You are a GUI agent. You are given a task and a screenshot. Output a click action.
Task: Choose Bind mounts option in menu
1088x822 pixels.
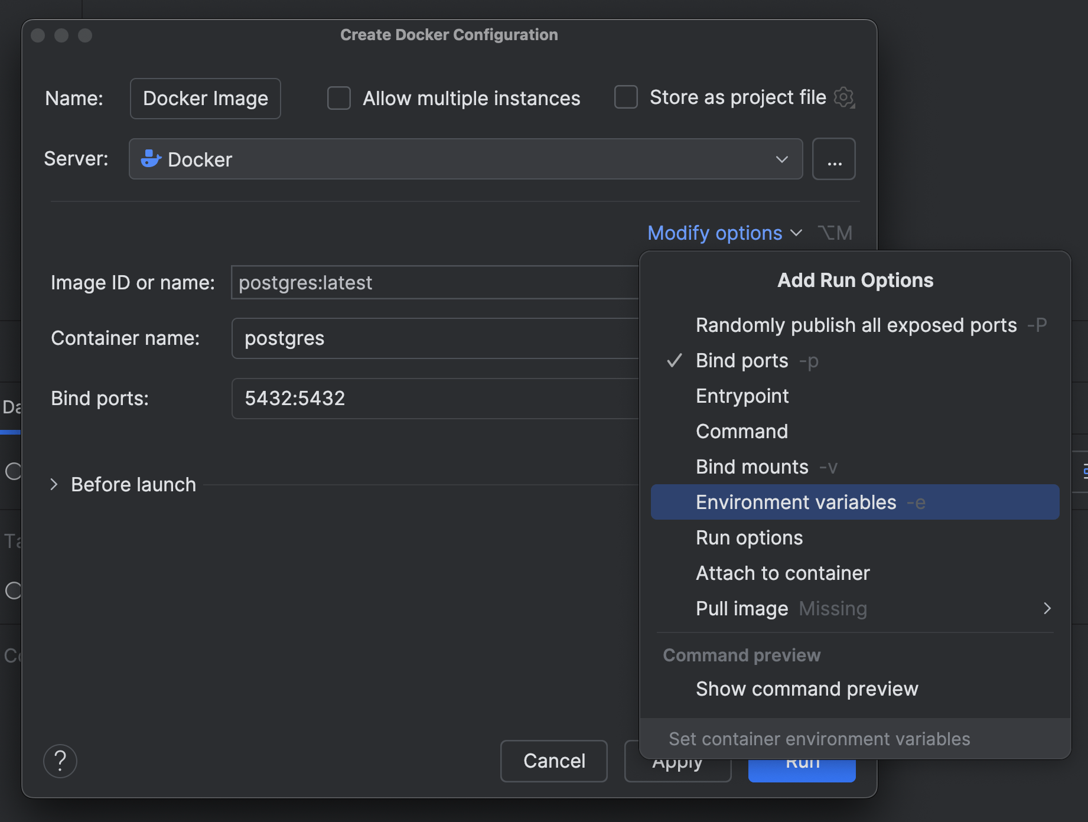point(752,467)
